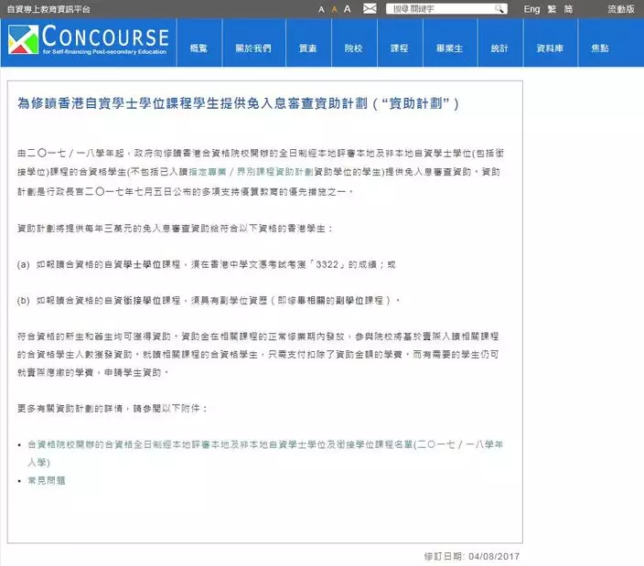
Task: Select the smallest font size A
Action: pos(321,9)
